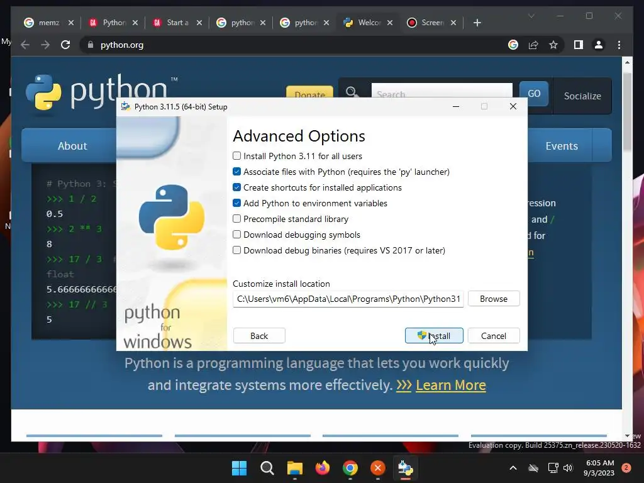Image resolution: width=644 pixels, height=483 pixels.
Task: Close the Screen recorder tab
Action: [x=453, y=23]
